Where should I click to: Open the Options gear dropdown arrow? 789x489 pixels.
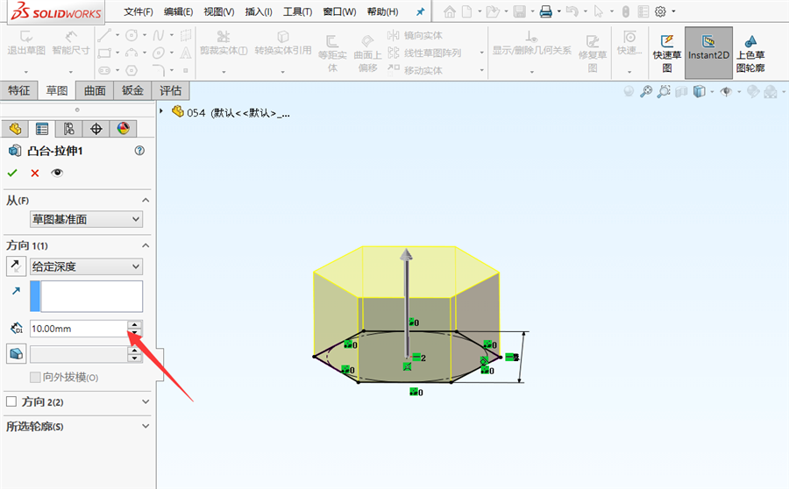(674, 11)
